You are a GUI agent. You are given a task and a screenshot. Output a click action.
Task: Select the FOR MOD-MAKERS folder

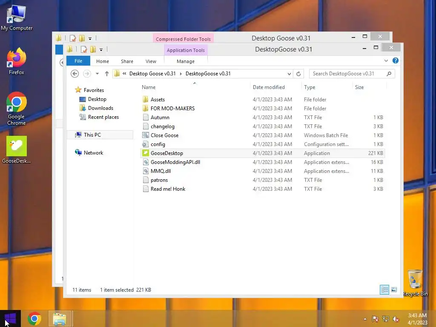pyautogui.click(x=262, y=109)
